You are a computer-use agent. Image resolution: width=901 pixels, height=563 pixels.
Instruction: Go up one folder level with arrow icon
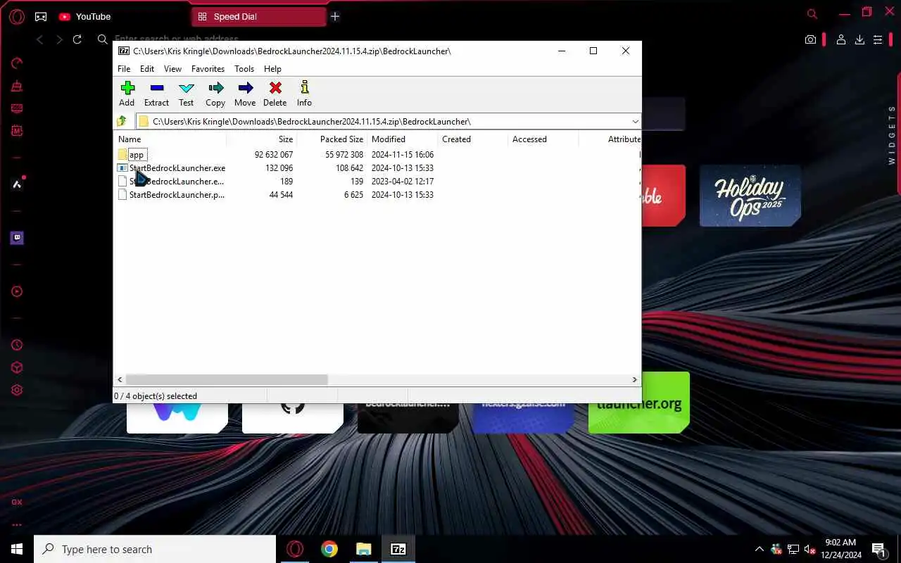click(x=122, y=121)
